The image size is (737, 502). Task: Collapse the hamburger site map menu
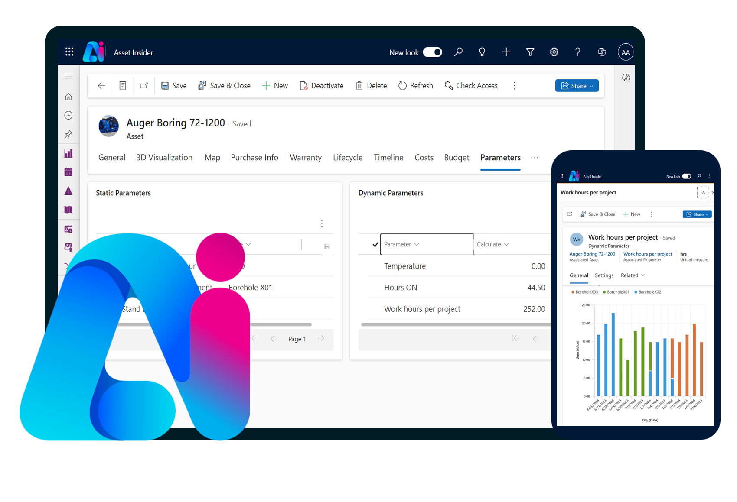tap(68, 76)
